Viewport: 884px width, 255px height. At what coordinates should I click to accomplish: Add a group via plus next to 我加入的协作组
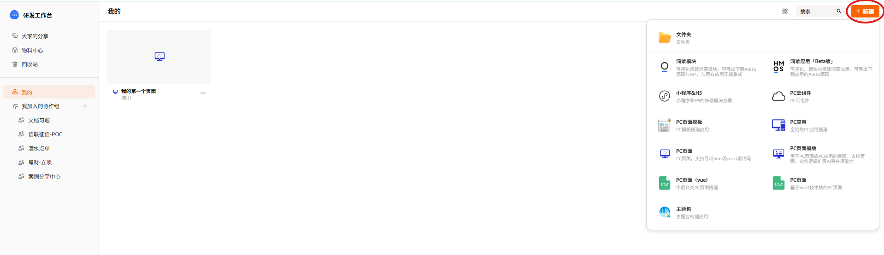[85, 106]
